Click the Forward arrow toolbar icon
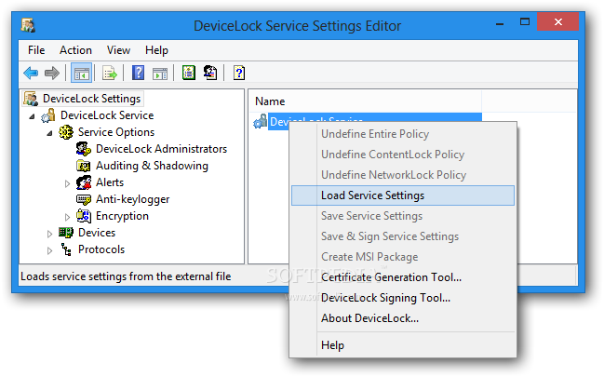 (x=51, y=73)
